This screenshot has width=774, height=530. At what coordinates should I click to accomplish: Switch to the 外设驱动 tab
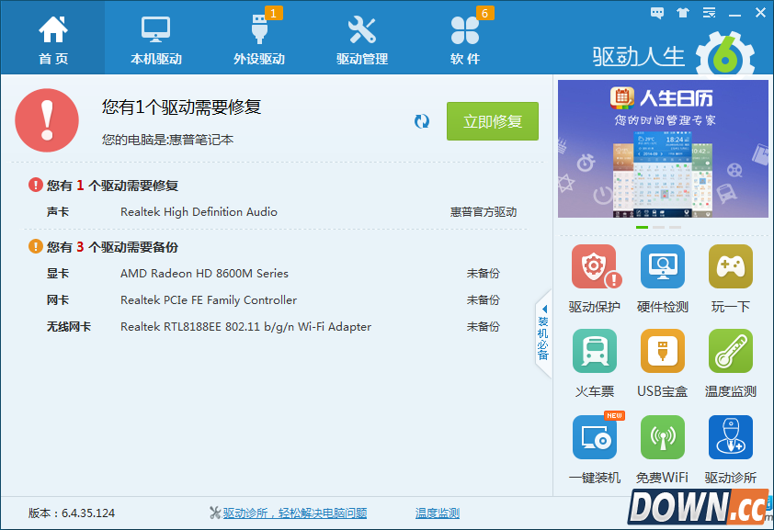pos(259,39)
